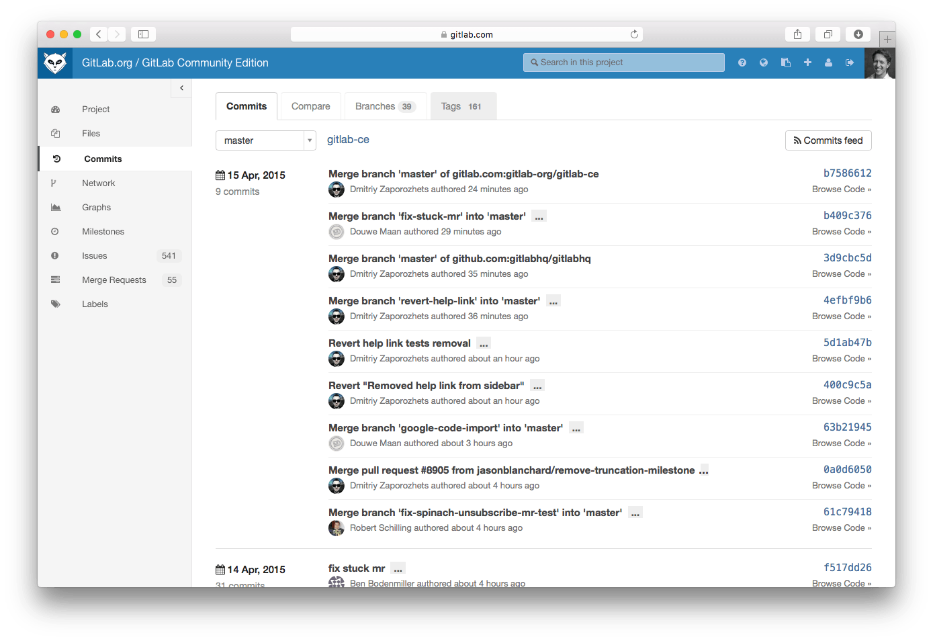Click the snippets clipboard icon in header
The image size is (933, 641).
(x=786, y=62)
